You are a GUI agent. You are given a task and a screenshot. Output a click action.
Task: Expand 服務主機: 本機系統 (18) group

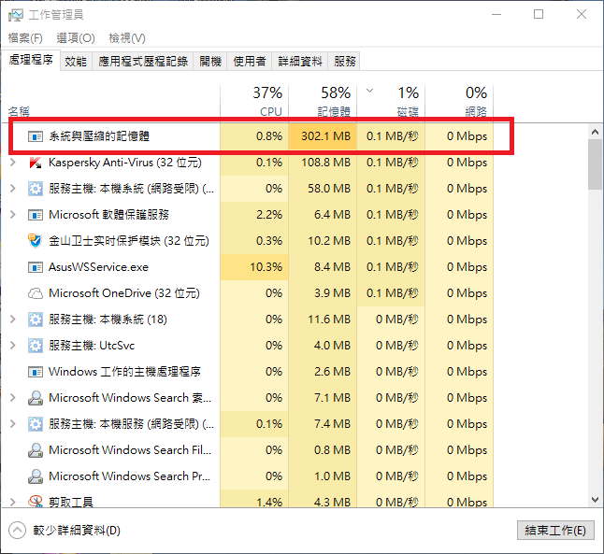click(13, 320)
